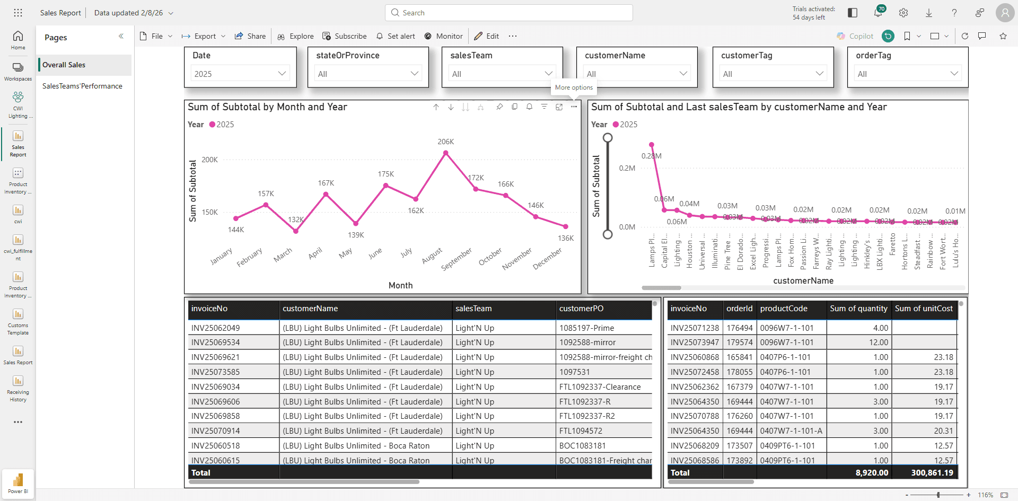Open More options ellipsis on monthly chart

(x=574, y=107)
